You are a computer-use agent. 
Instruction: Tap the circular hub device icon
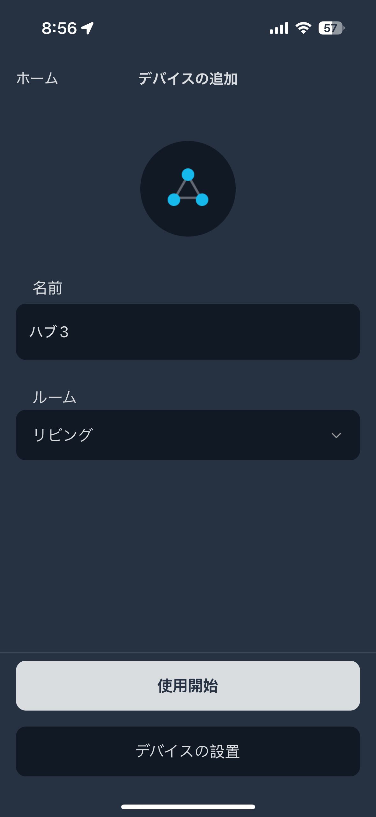[188, 189]
